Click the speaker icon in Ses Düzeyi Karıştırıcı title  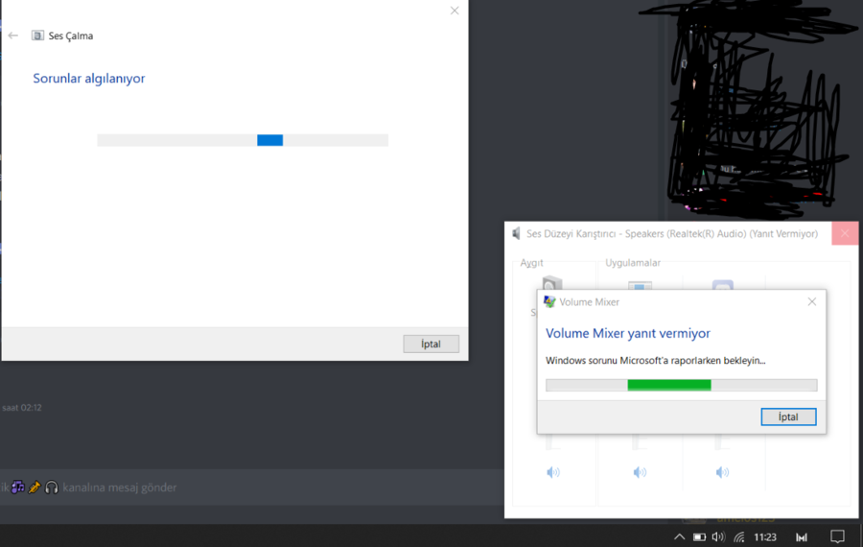[516, 233]
